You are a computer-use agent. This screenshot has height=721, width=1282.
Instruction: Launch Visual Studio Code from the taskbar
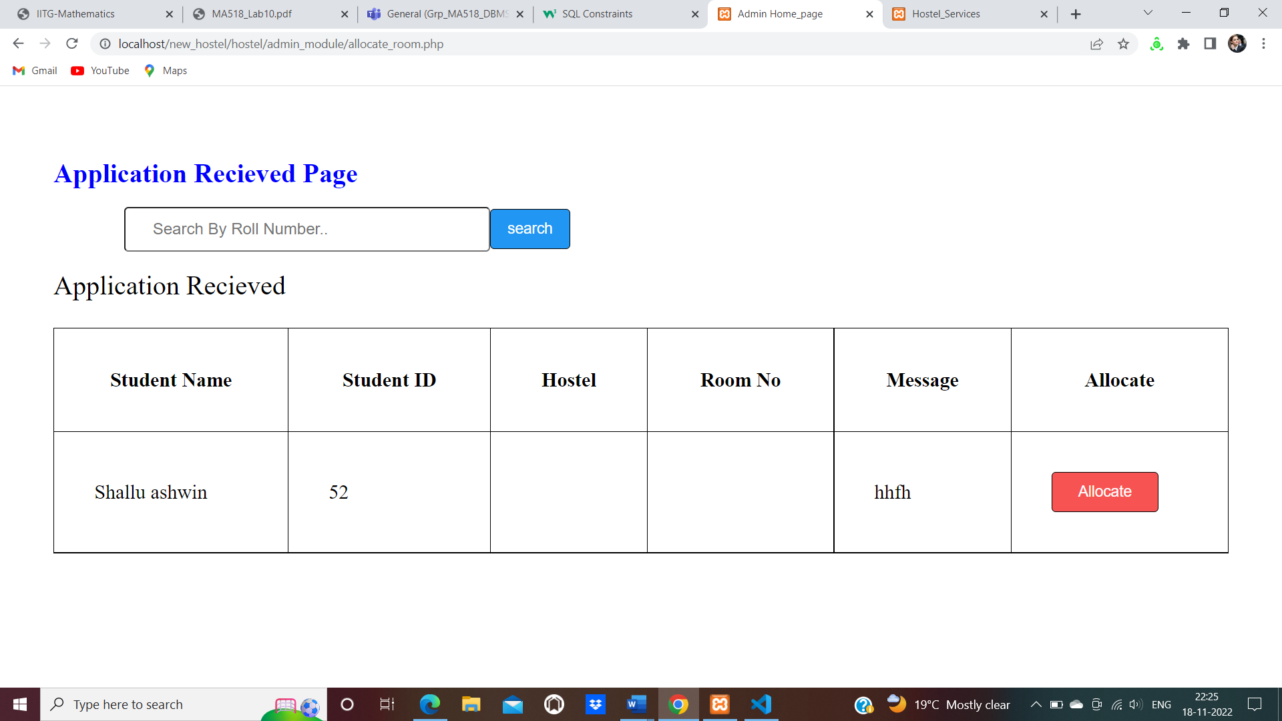pyautogui.click(x=761, y=704)
